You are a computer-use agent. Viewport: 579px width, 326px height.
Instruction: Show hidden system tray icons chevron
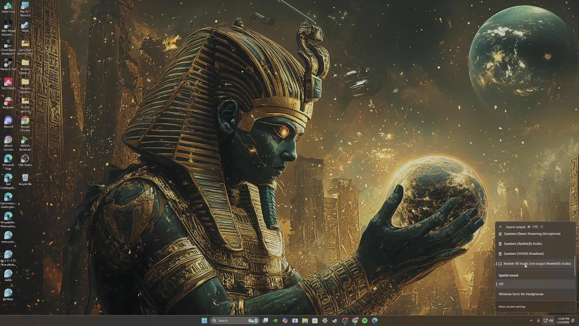531,321
